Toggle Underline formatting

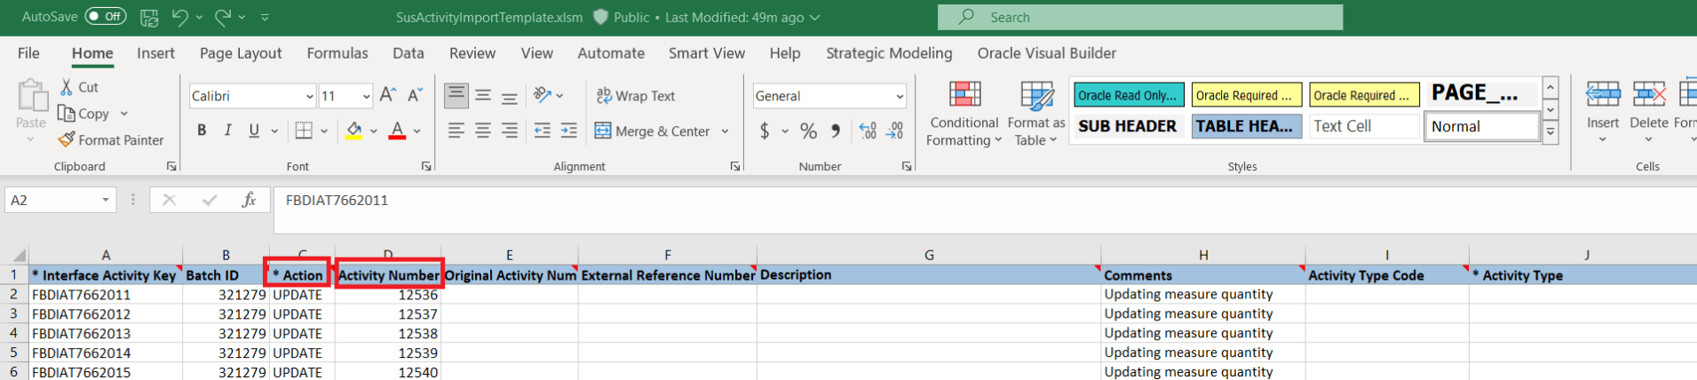(254, 131)
